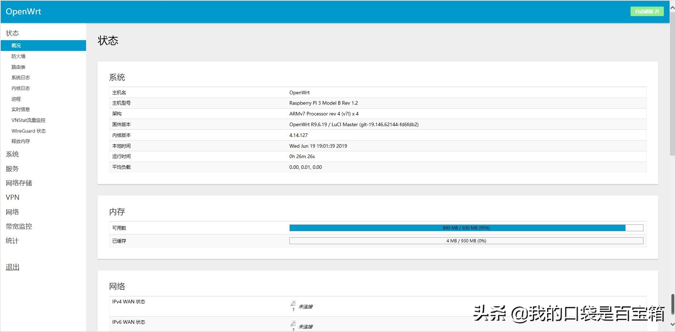Click the IPv6 WAN disconnected network icon

click(x=293, y=324)
